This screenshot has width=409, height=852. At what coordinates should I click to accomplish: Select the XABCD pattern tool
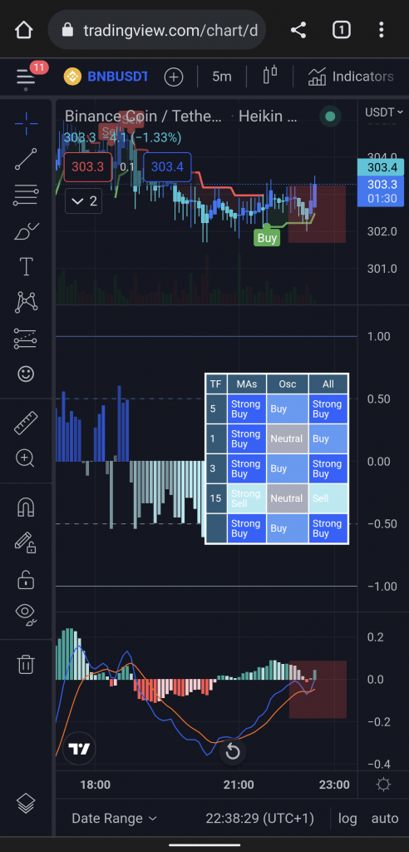point(26,302)
